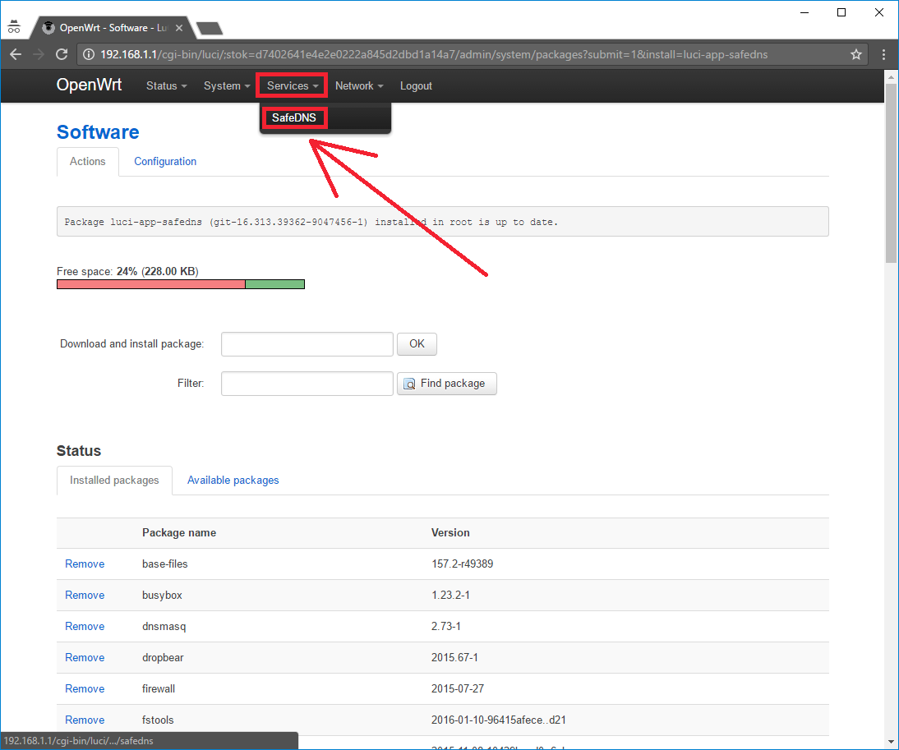Select the Software page heading

tap(98, 132)
